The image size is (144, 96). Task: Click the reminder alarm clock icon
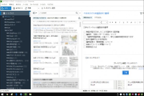click(x=141, y=13)
